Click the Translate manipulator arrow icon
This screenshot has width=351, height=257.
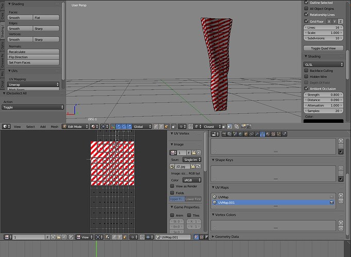(119, 127)
